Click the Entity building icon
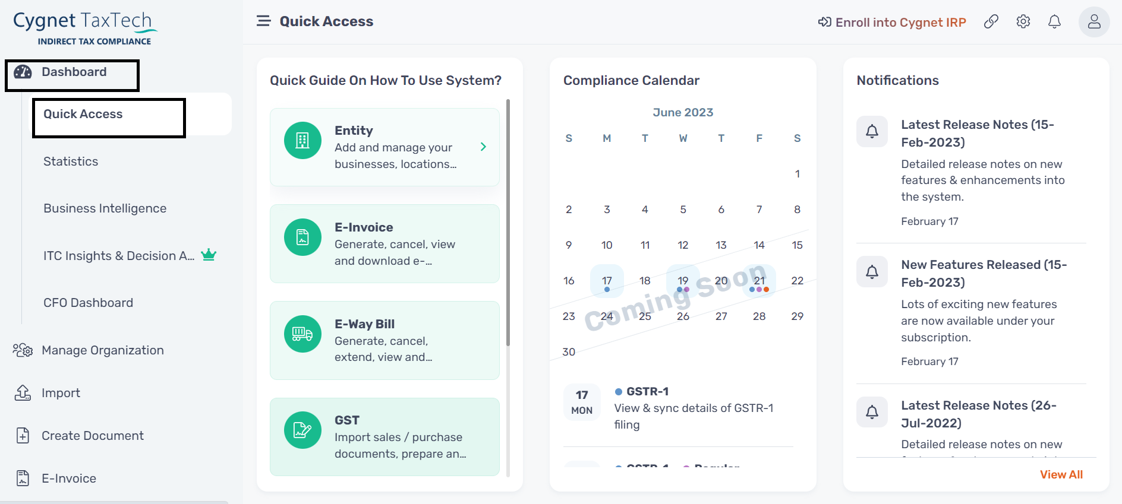Screen dimensions: 1122x504 (302, 140)
